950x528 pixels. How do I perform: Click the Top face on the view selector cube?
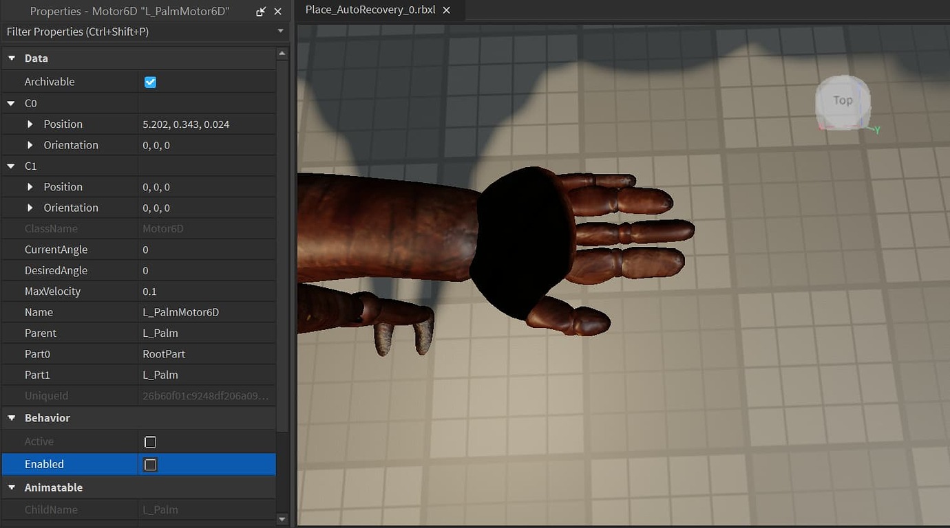tap(841, 100)
